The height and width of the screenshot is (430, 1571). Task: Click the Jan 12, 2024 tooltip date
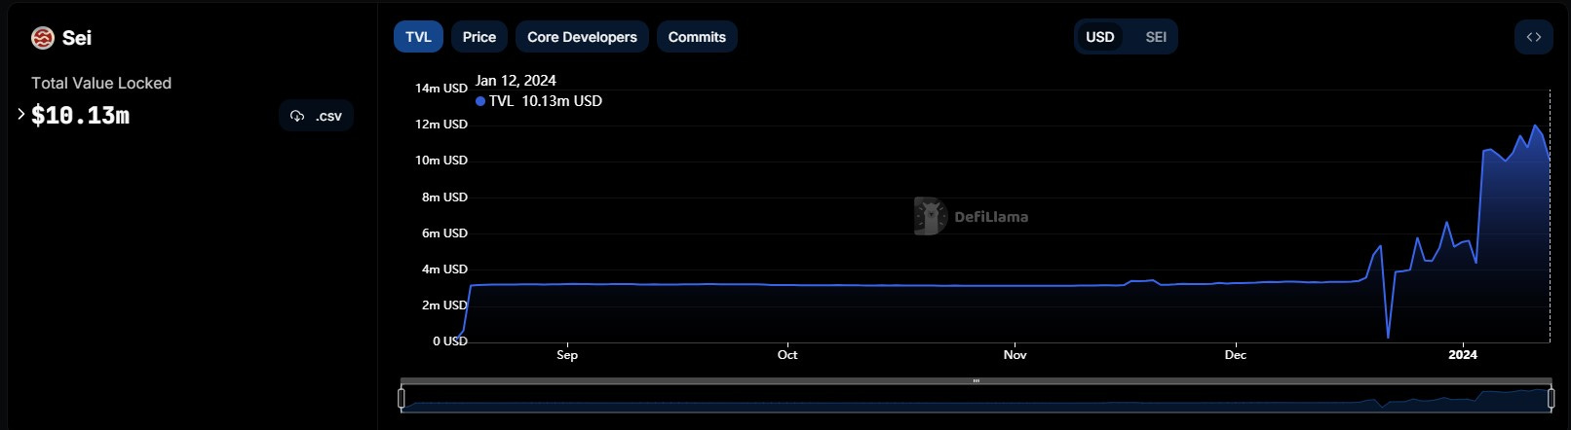coord(516,81)
